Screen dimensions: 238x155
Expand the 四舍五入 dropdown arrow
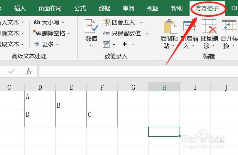pyautogui.click(x=141, y=23)
